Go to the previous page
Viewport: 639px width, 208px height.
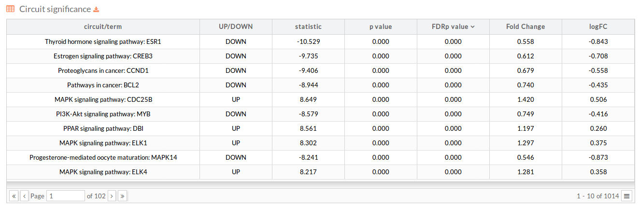point(24,196)
